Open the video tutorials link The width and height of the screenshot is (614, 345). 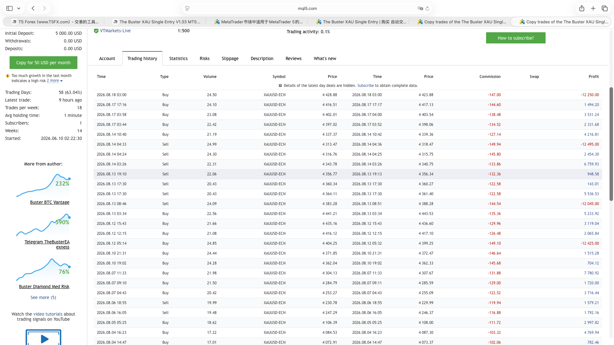pyautogui.click(x=48, y=314)
